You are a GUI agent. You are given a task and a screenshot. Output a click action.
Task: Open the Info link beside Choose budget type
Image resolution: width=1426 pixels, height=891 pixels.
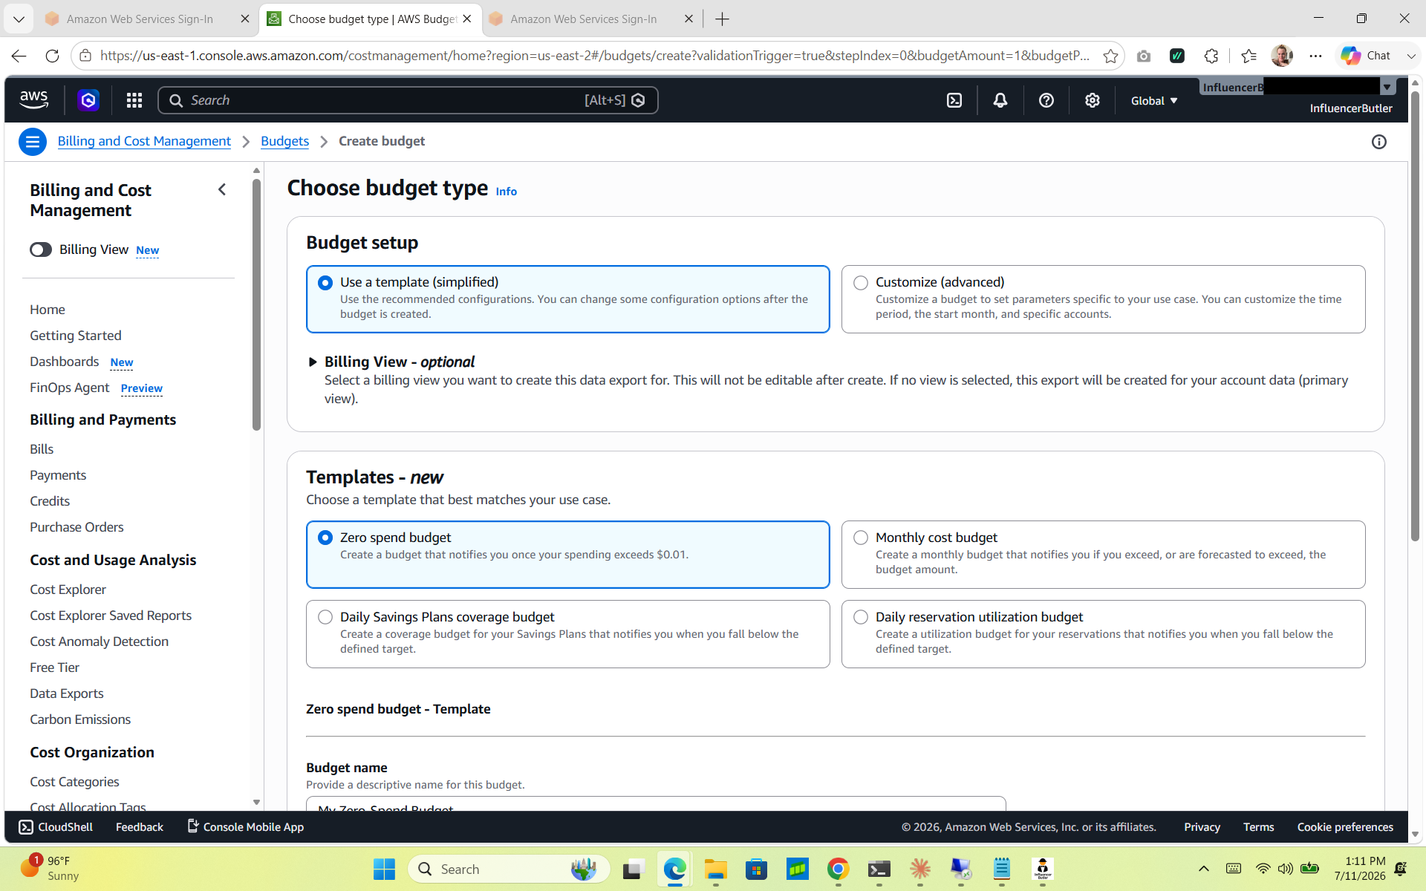click(506, 192)
